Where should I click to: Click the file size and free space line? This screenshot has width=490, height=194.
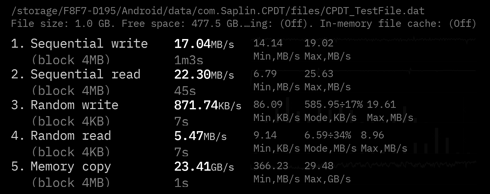tap(243, 24)
